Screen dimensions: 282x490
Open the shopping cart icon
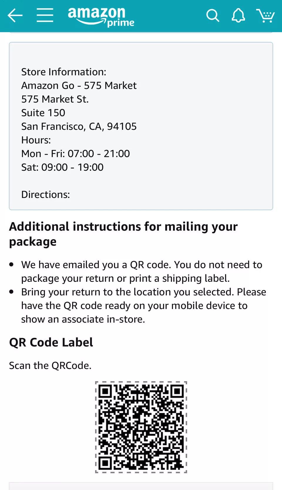[265, 16]
